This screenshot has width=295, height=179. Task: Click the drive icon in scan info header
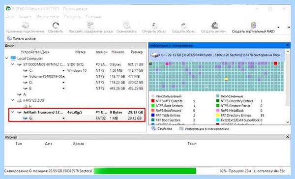pos(155,55)
